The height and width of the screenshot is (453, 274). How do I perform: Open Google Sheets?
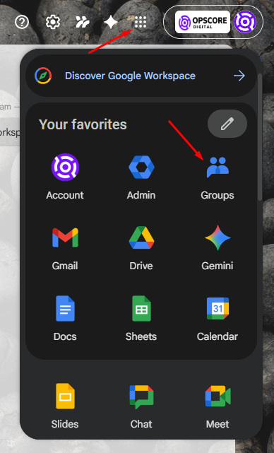coord(141,318)
